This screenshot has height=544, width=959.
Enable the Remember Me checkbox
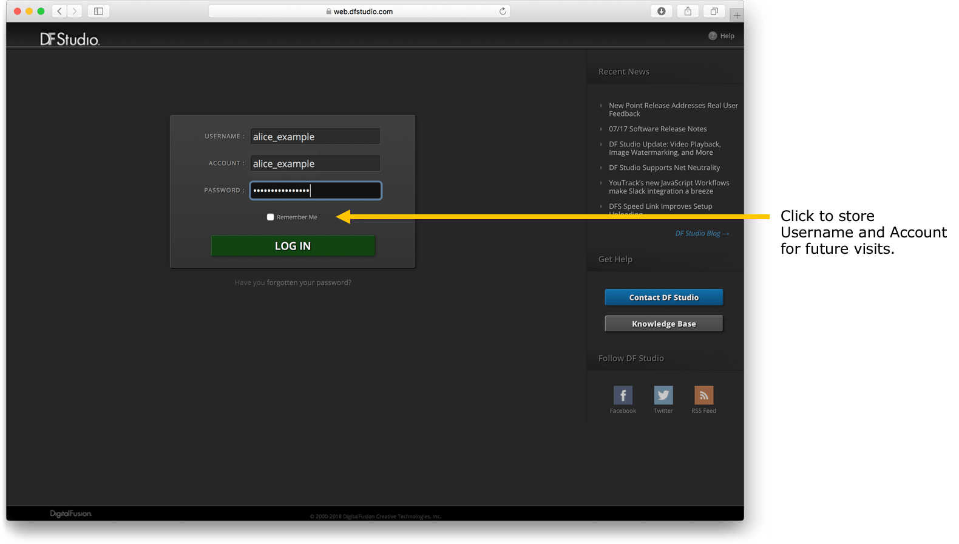[x=271, y=217]
